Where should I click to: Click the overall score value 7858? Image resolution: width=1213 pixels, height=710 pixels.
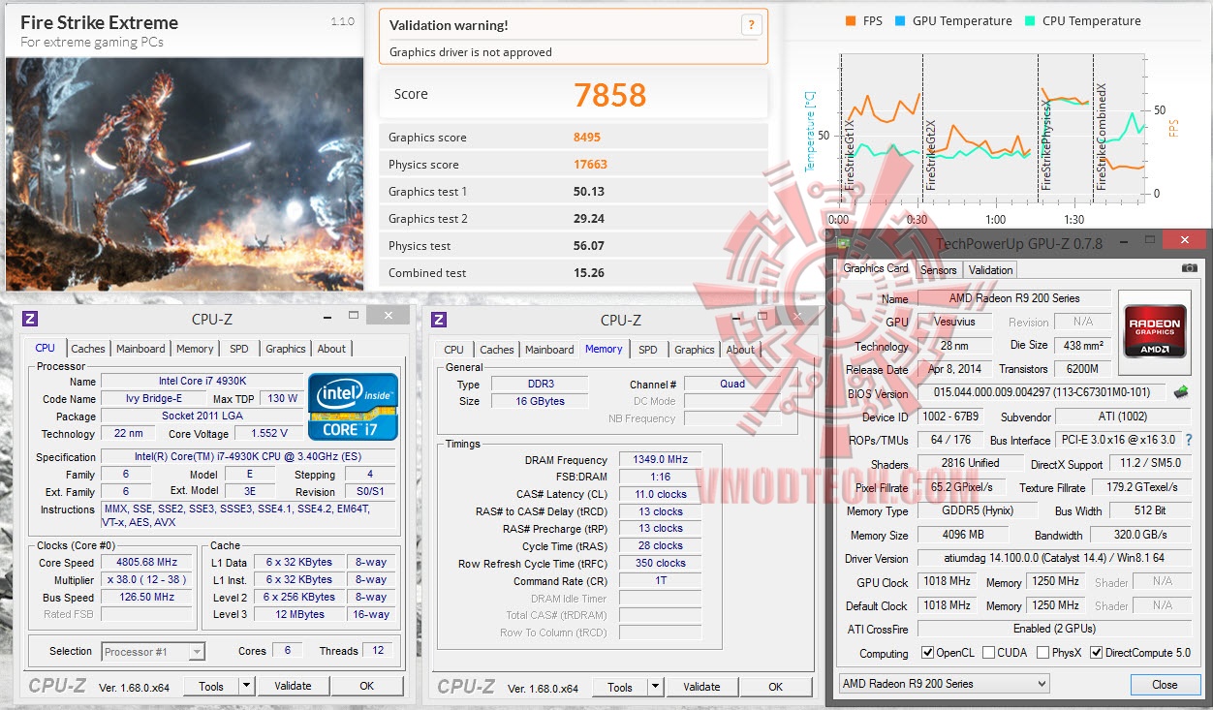609,94
